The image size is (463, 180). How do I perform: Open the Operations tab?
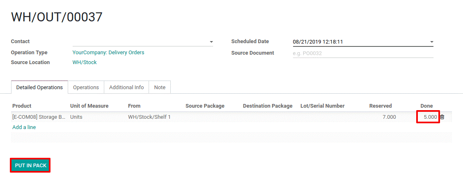(86, 88)
